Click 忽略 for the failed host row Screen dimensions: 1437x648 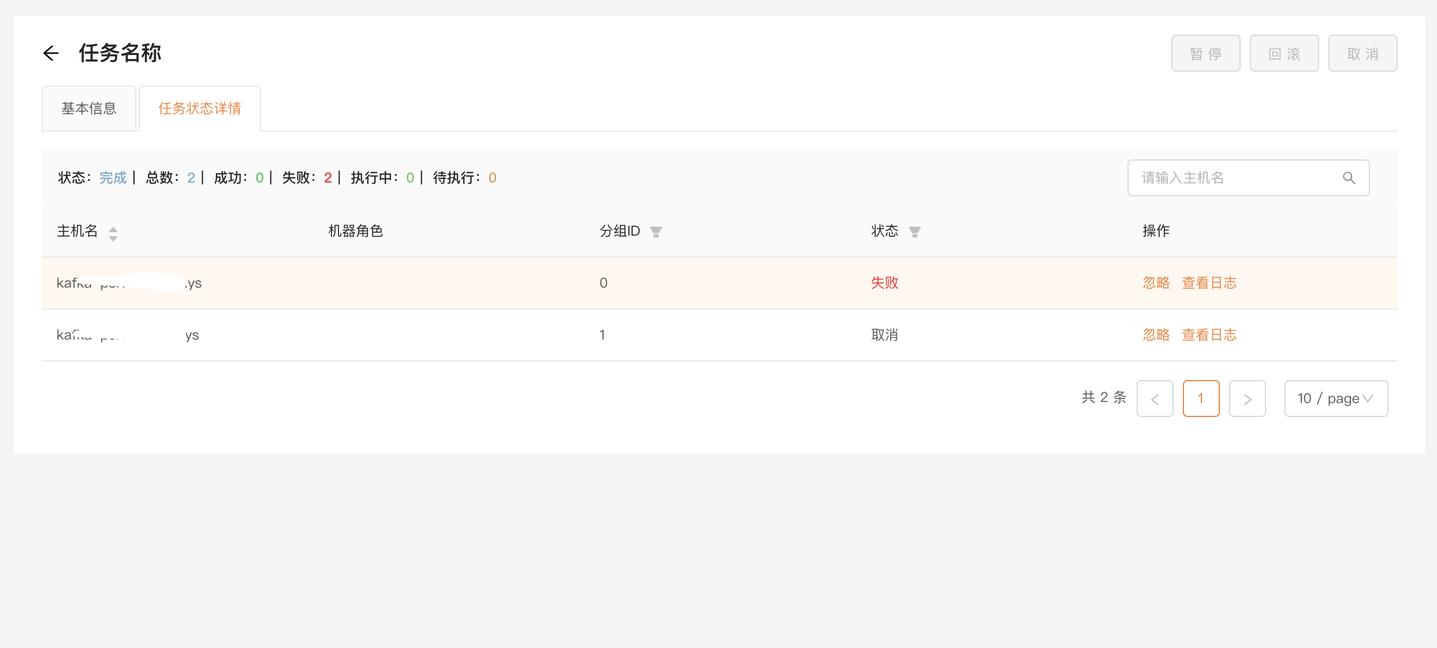click(x=1156, y=283)
